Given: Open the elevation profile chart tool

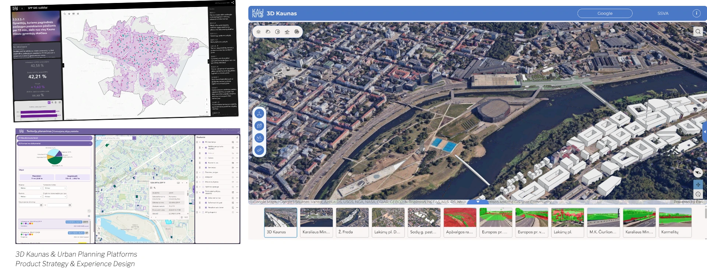Looking at the screenshot, I should click(259, 138).
